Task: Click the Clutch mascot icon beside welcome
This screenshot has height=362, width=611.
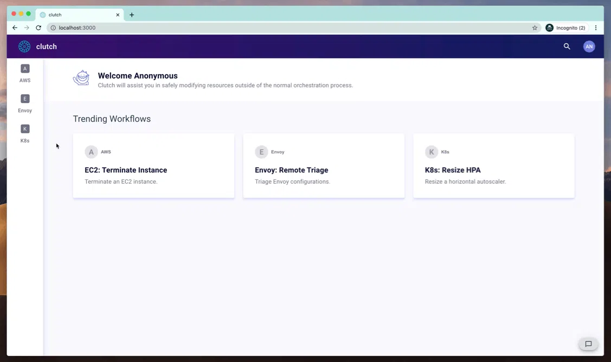Action: (x=81, y=78)
